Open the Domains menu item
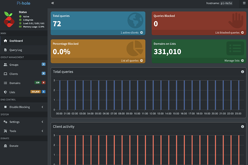The height and width of the screenshot is (165, 248). point(24,83)
